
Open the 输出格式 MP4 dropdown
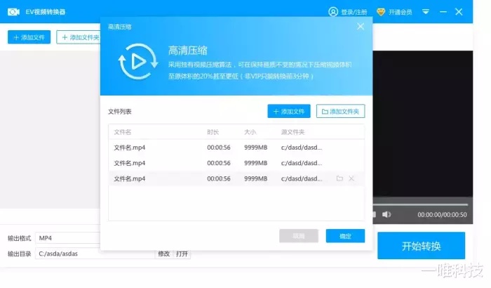pos(69,238)
